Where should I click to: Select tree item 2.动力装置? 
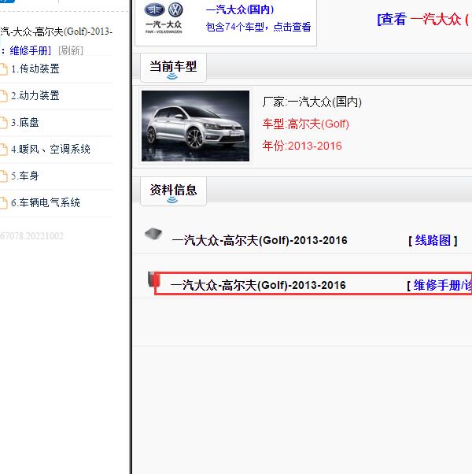tap(35, 95)
